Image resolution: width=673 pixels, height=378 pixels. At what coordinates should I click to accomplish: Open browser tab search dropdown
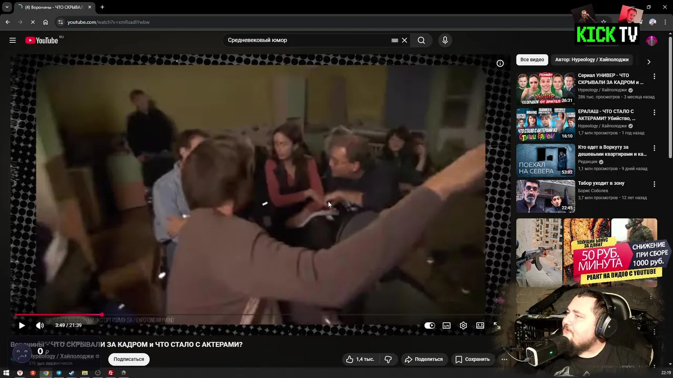click(7, 7)
